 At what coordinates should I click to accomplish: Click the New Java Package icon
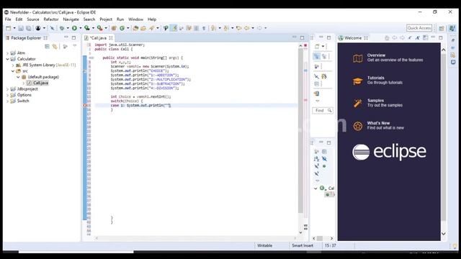114,28
